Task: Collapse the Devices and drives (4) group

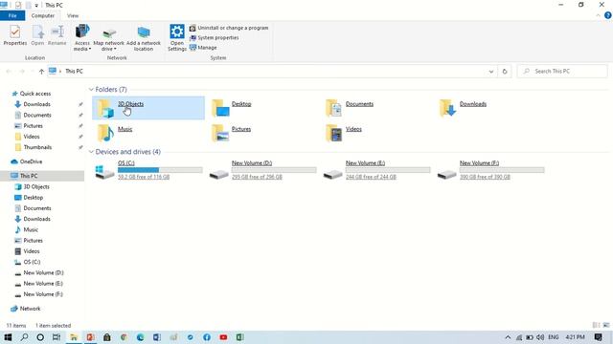Action: 91,152
